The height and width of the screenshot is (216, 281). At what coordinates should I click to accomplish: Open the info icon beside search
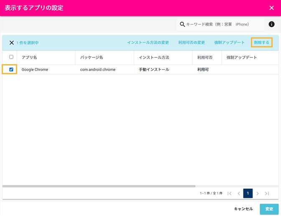271,24
